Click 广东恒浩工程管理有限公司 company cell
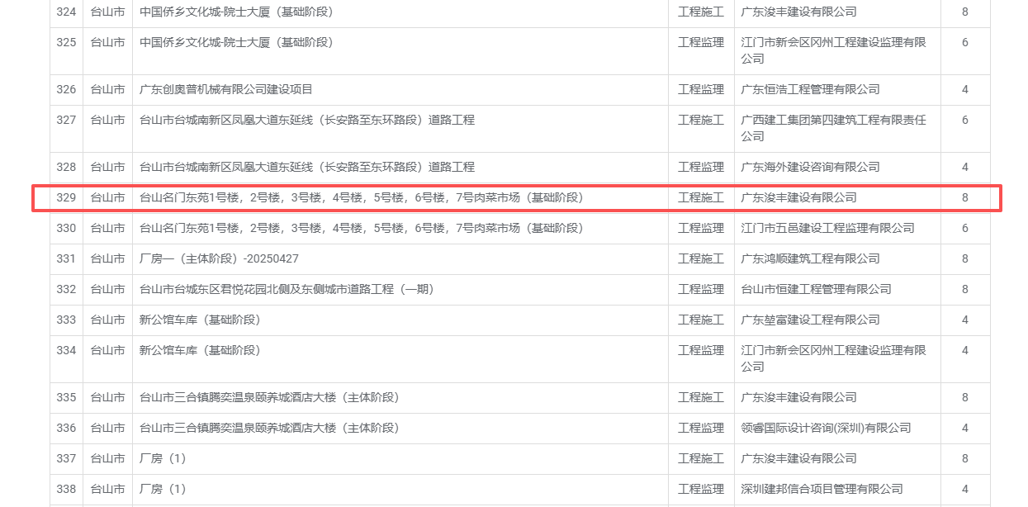 (810, 89)
